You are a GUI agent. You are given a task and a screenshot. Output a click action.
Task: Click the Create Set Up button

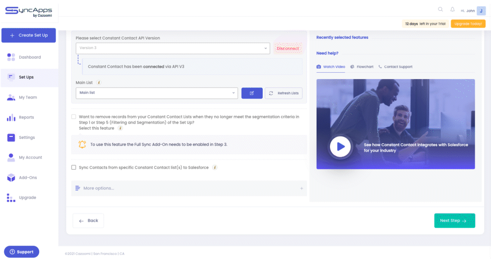[x=28, y=35]
